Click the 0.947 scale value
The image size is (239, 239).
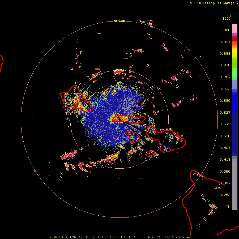[x=225, y=42]
